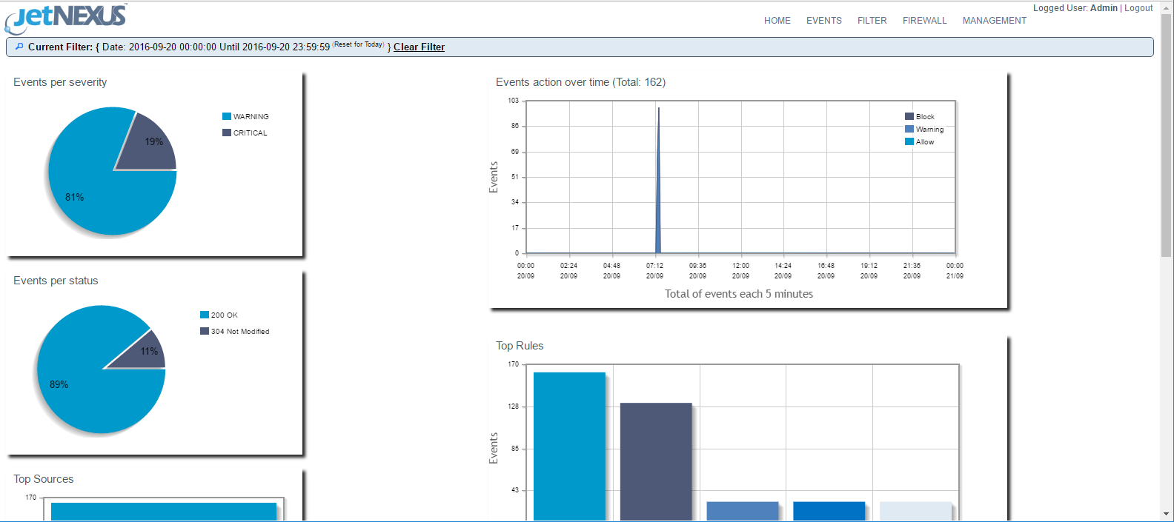Open the MANAGEMENT menu

click(995, 21)
